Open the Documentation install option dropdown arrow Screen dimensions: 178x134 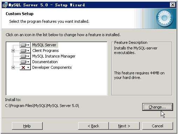pos(28,62)
